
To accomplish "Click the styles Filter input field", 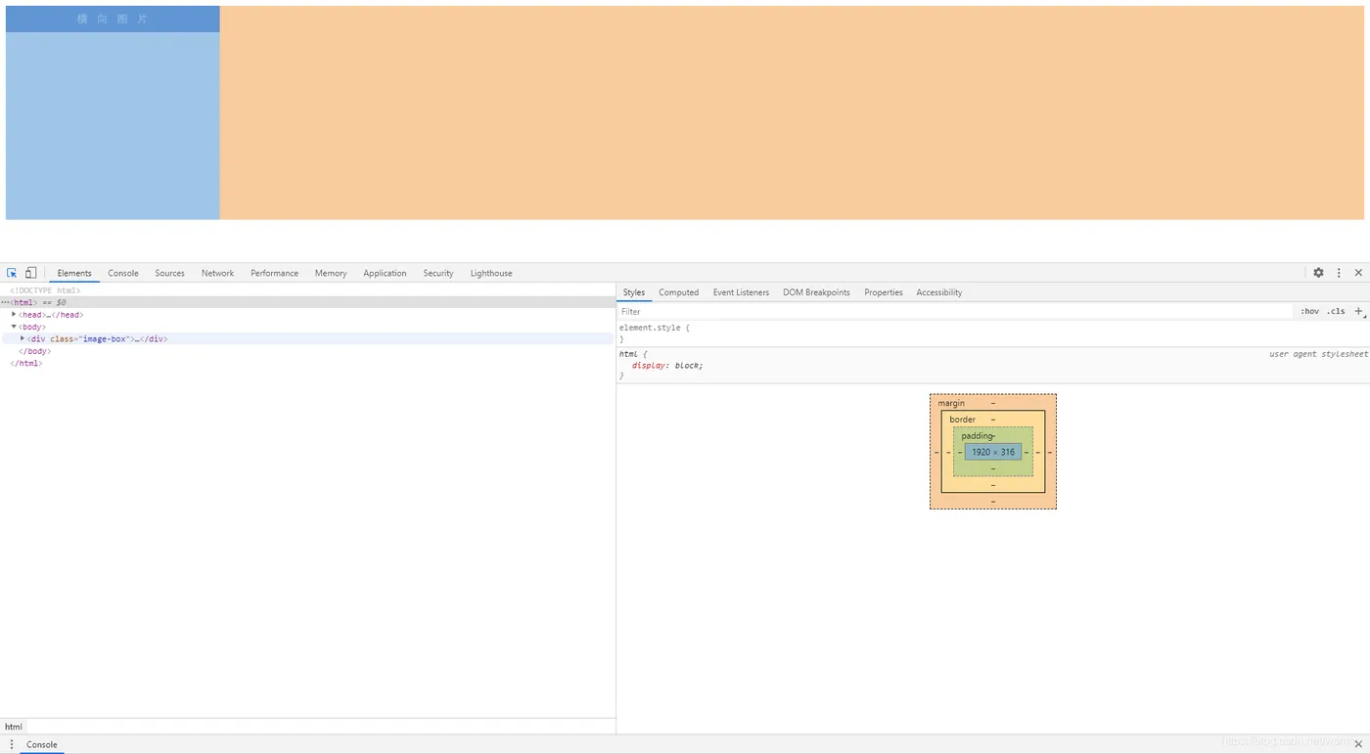I will tap(955, 311).
